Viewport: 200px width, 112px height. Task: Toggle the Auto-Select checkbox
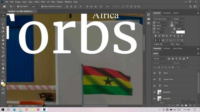[x=18, y=7]
